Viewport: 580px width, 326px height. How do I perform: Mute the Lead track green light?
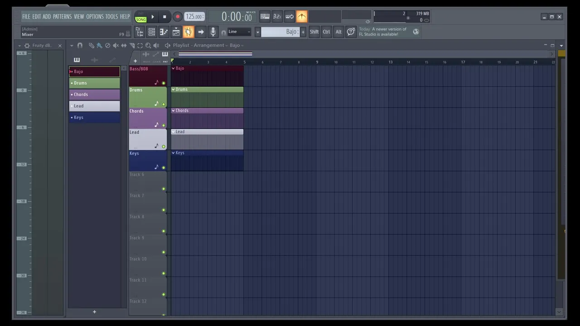(164, 147)
